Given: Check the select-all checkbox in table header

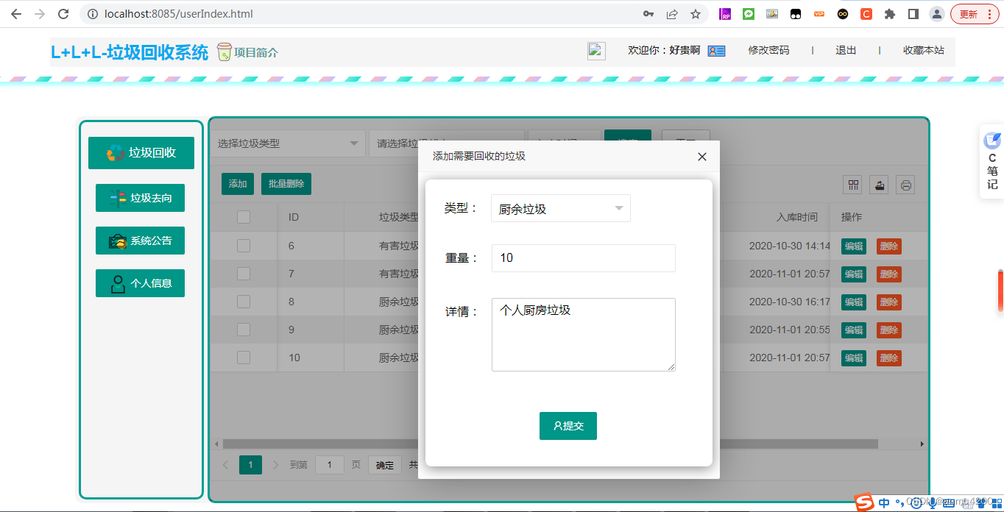Looking at the screenshot, I should tap(244, 217).
